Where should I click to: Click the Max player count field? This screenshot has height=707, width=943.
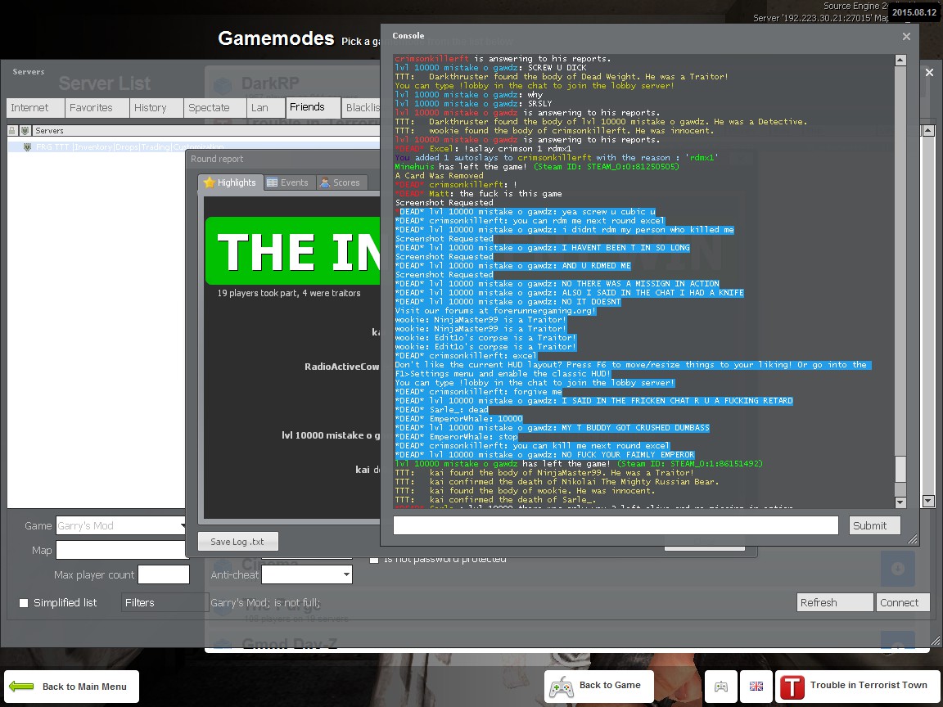164,574
